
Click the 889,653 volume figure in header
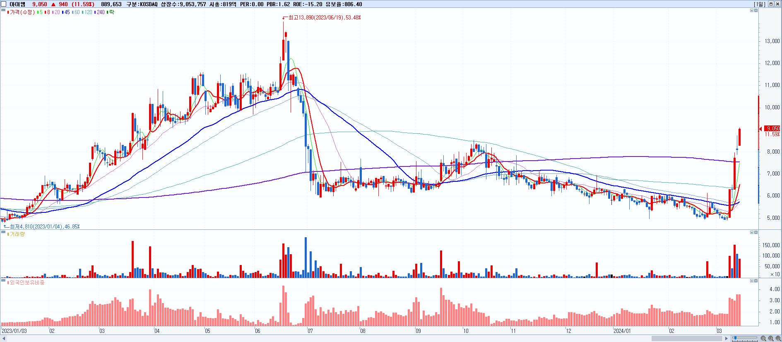click(x=111, y=4)
